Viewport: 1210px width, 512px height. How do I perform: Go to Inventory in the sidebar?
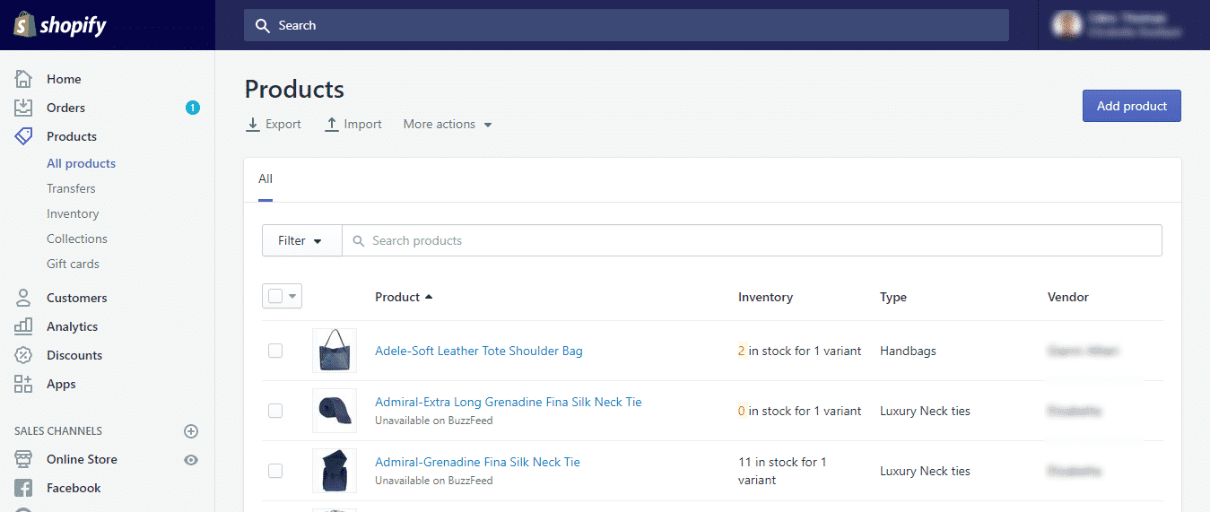coord(73,213)
